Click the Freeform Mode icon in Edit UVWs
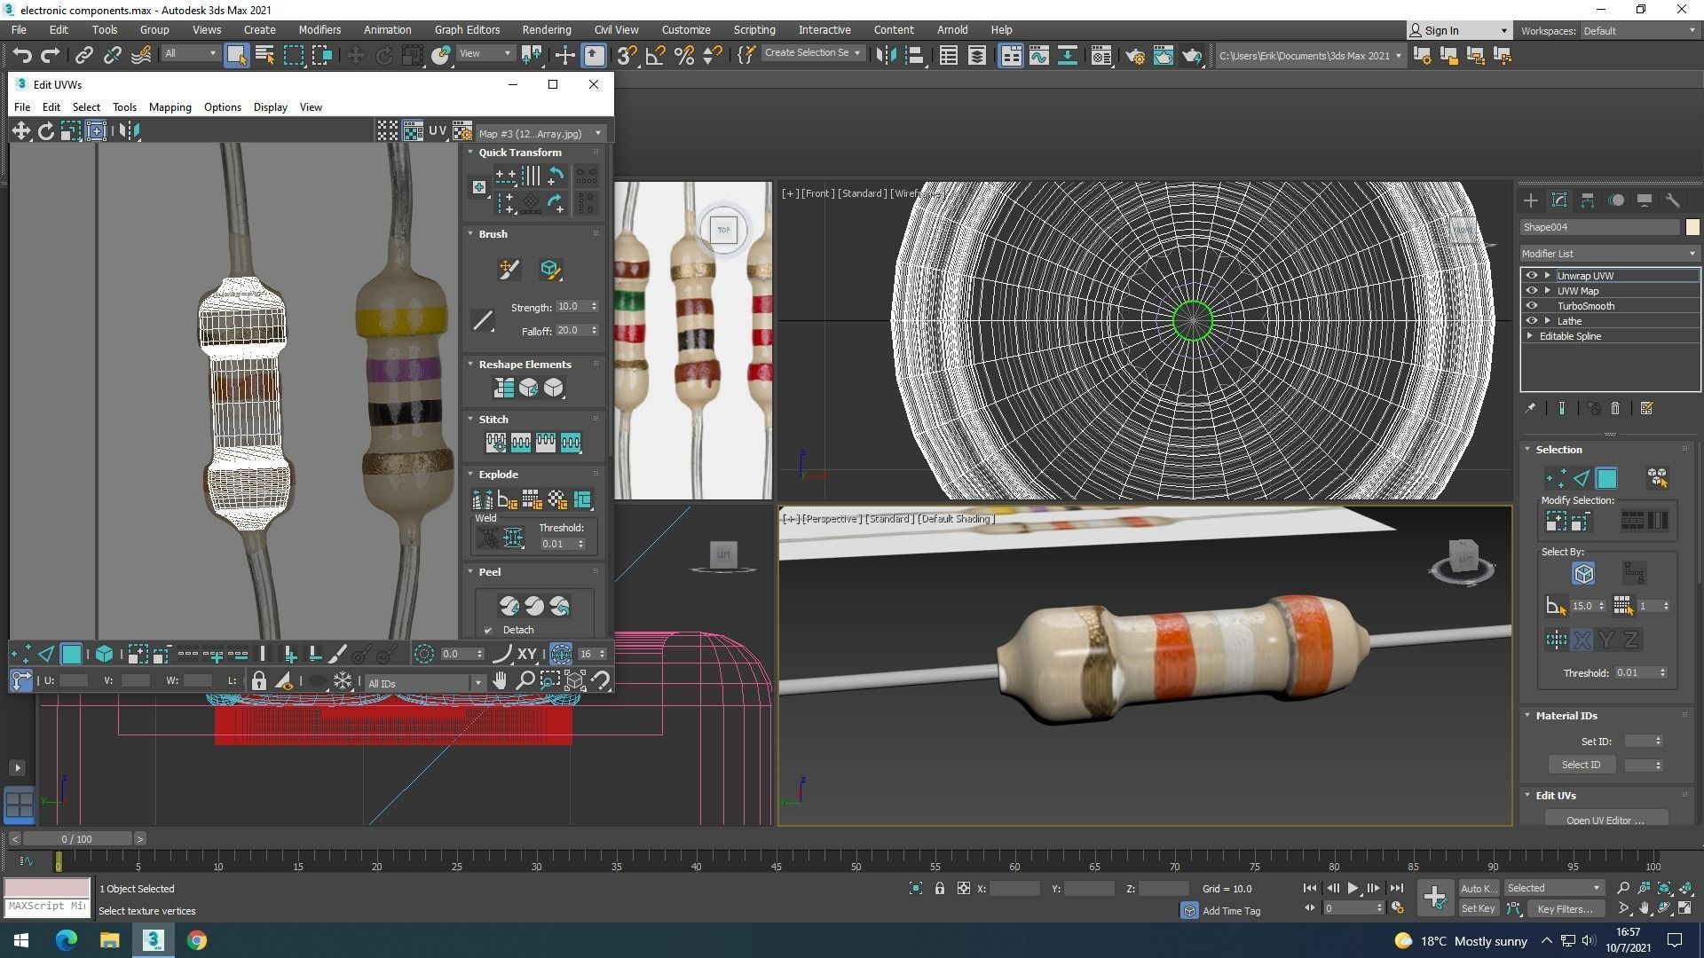This screenshot has height=958, width=1704. click(x=96, y=131)
